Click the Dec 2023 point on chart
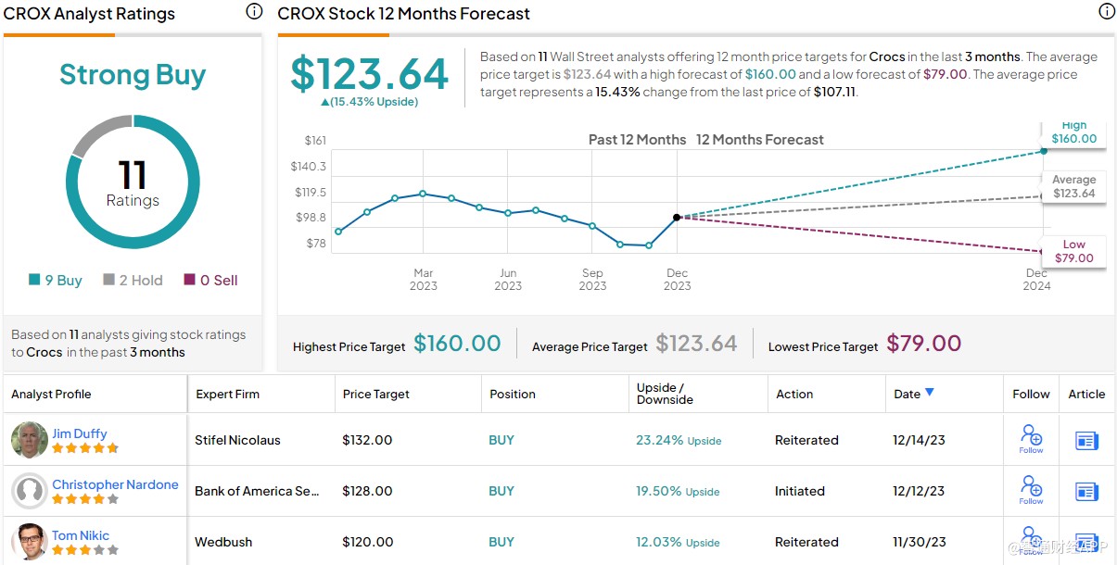 677,217
